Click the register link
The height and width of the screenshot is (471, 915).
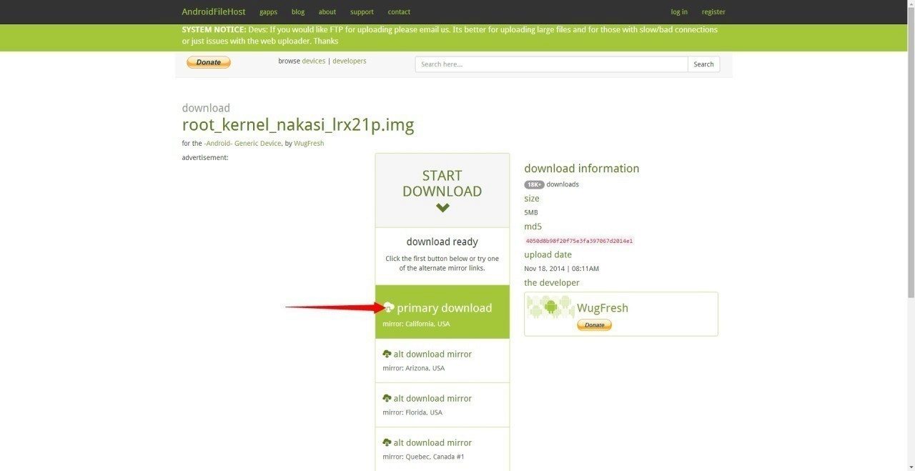coord(713,12)
